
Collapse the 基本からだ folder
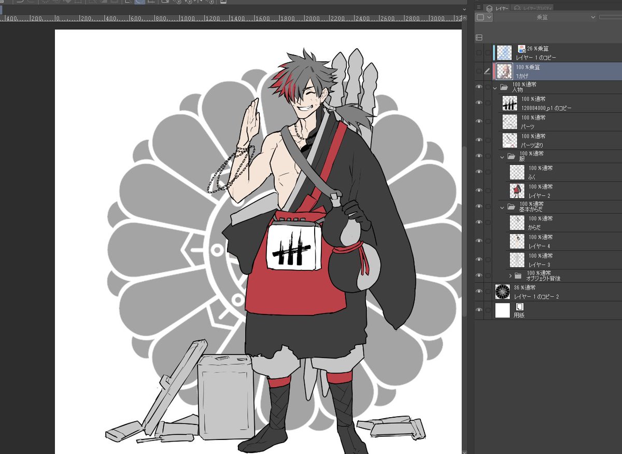[502, 207]
